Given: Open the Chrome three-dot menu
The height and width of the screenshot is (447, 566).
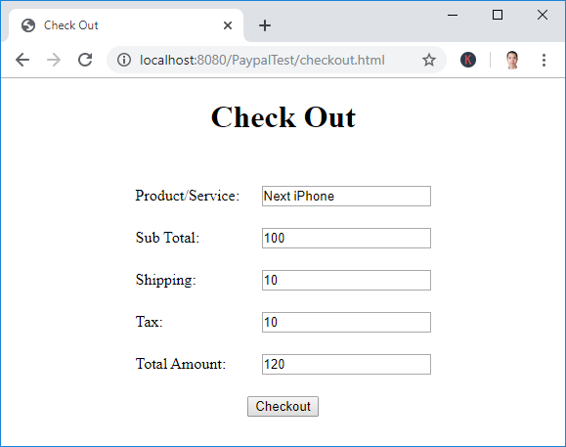Looking at the screenshot, I should 544,60.
